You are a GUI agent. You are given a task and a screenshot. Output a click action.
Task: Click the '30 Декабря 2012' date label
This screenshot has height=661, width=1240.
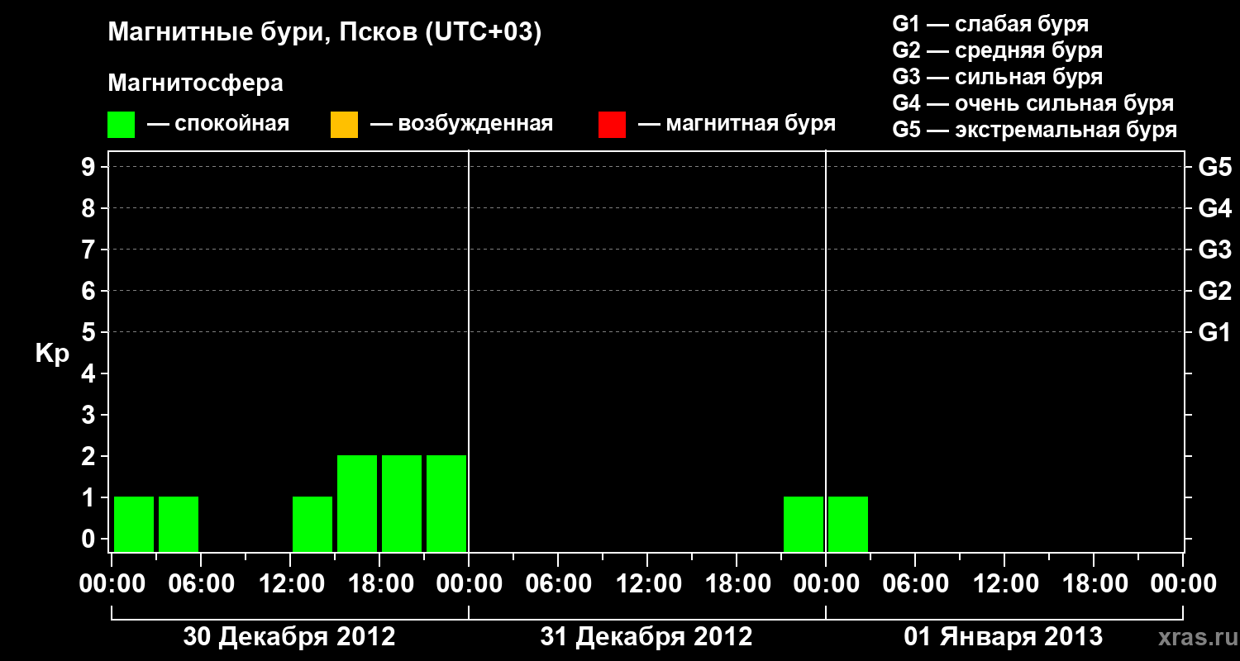pyautogui.click(x=289, y=637)
